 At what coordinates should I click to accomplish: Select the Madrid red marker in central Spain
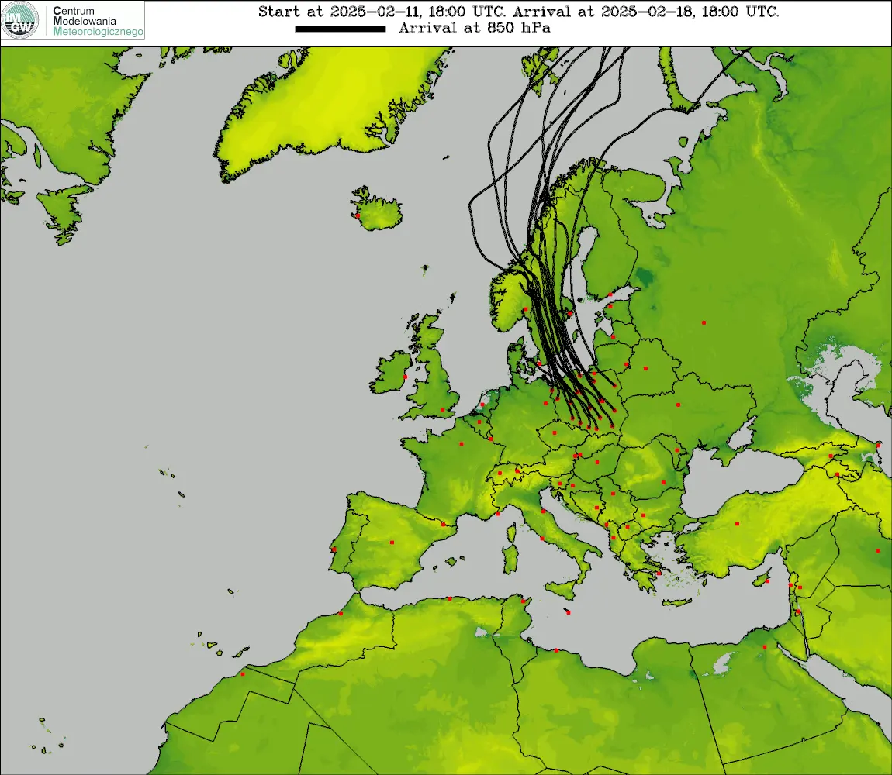392,542
